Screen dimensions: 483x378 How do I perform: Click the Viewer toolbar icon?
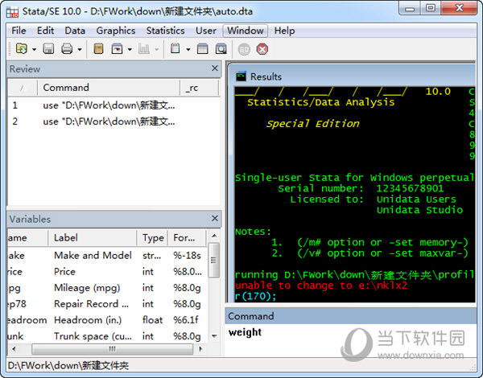(117, 48)
